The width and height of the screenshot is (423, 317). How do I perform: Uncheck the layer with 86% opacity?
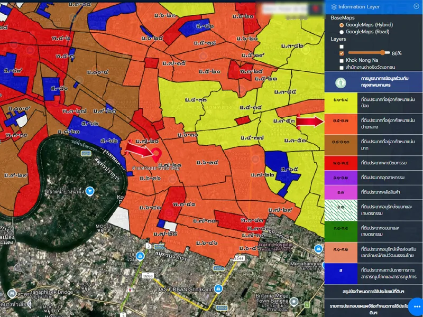pyautogui.click(x=342, y=53)
